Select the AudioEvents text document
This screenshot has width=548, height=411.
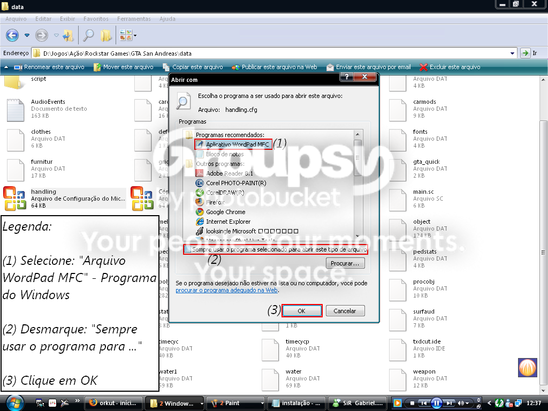[x=47, y=109]
